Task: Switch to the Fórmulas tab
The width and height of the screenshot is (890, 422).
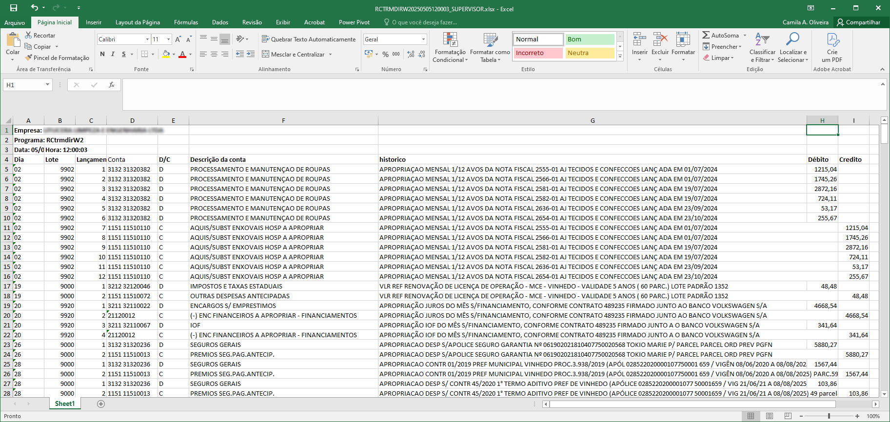Action: (186, 22)
